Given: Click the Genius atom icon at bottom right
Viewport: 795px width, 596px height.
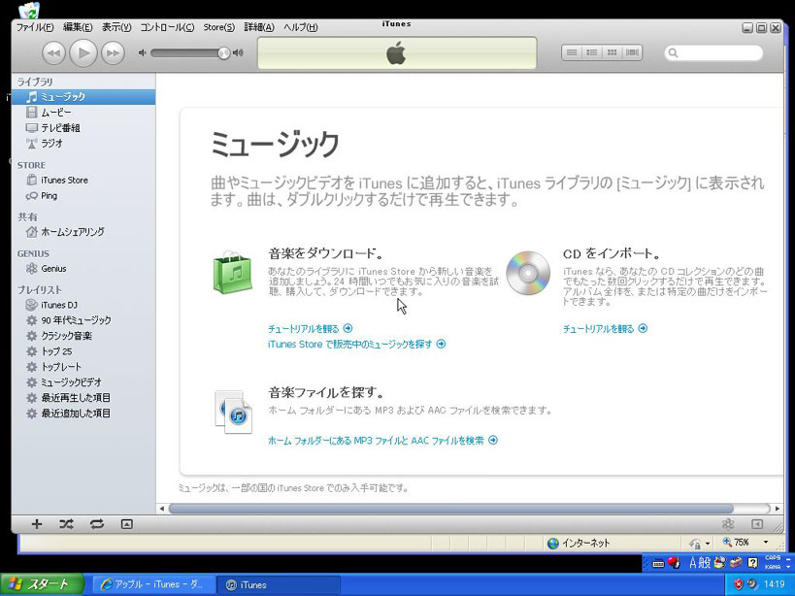Looking at the screenshot, I should tap(728, 524).
